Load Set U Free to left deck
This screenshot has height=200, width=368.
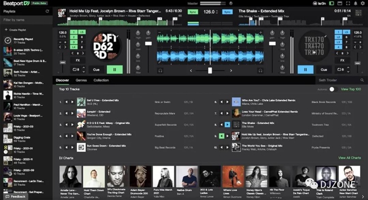(x=67, y=102)
